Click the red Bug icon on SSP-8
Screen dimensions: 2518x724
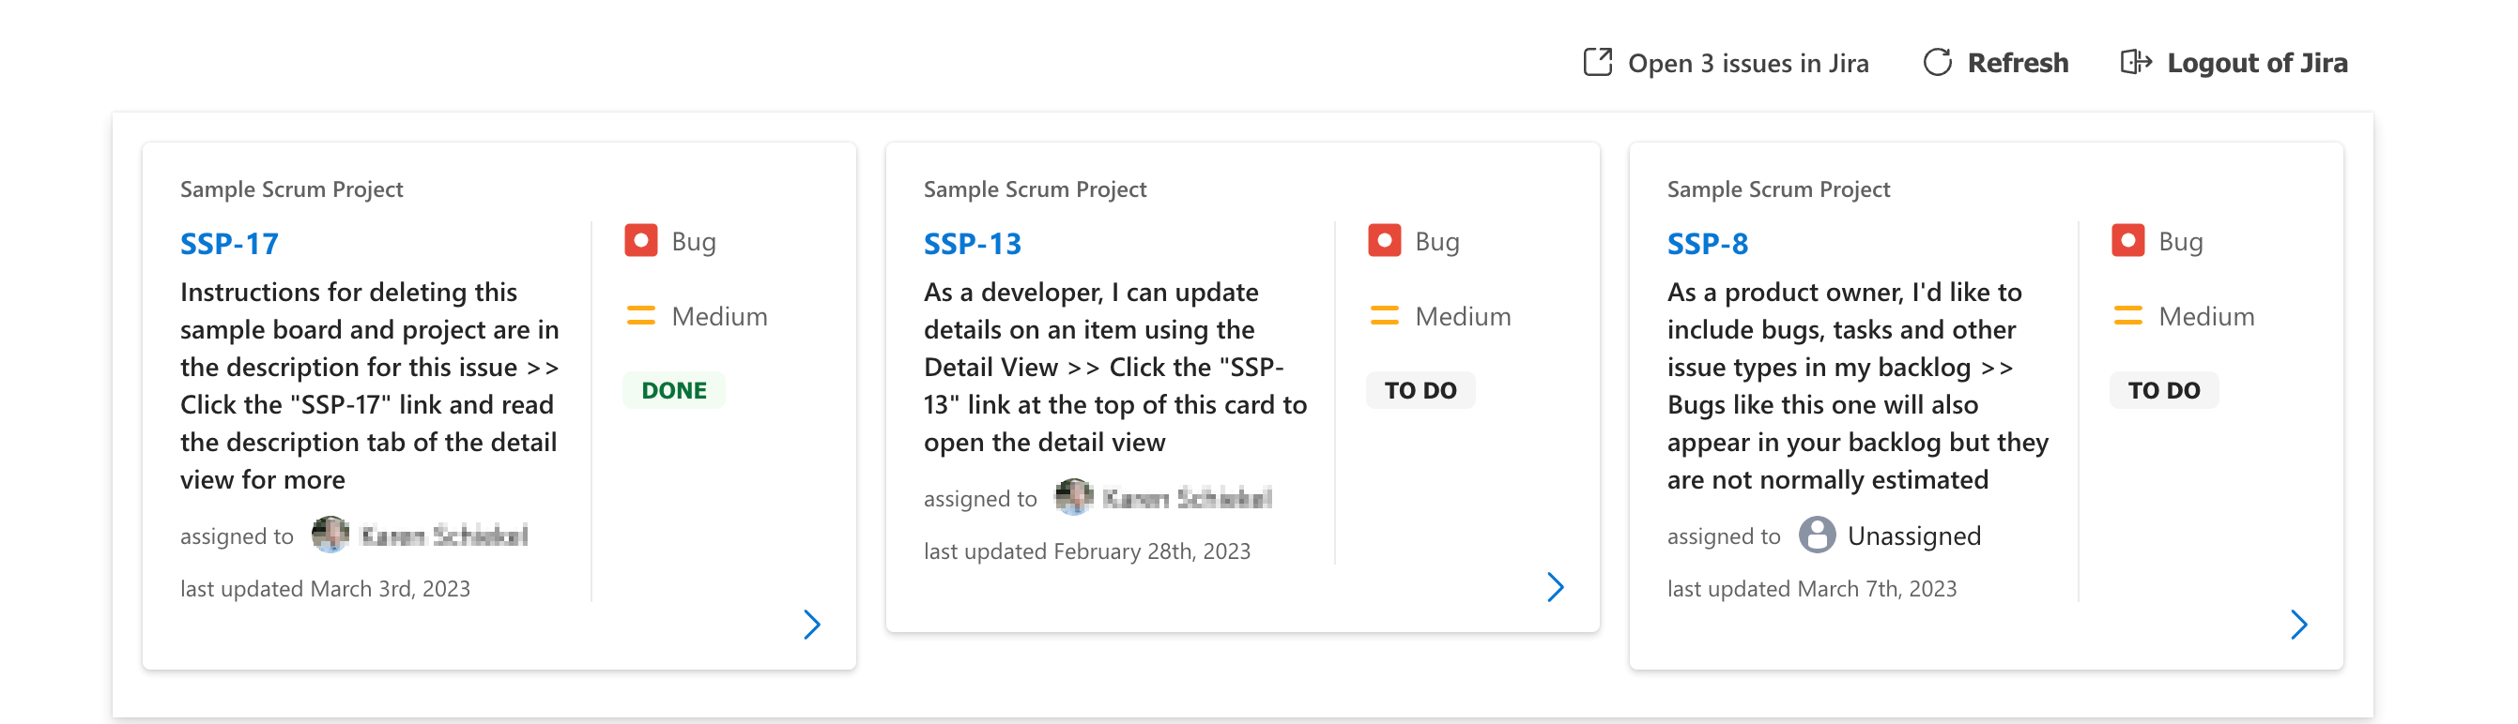[2128, 240]
